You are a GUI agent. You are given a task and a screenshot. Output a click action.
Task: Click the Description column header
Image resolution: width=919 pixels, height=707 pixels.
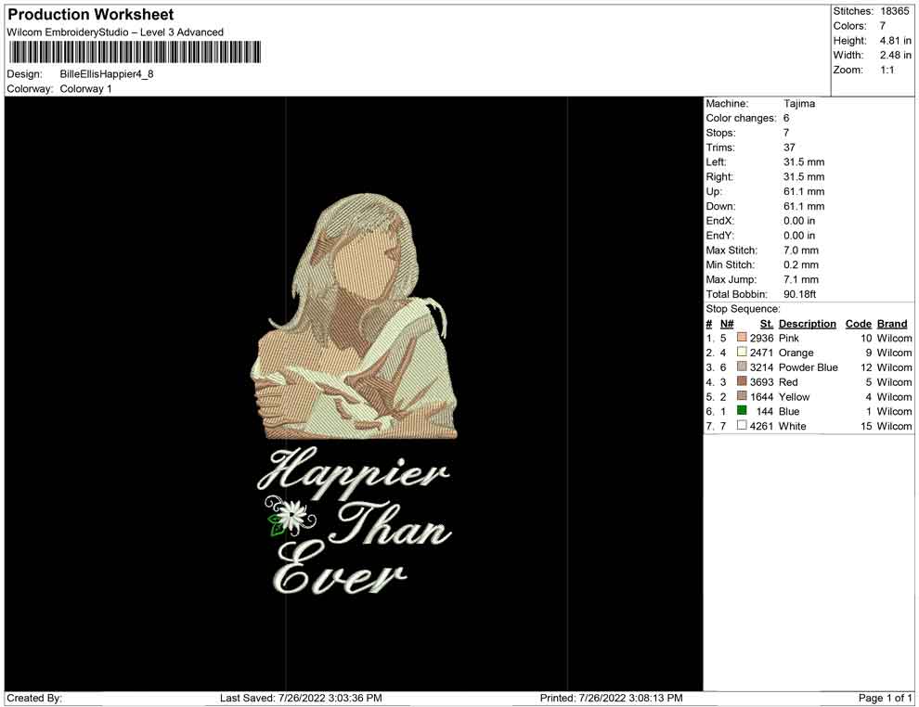tap(807, 324)
